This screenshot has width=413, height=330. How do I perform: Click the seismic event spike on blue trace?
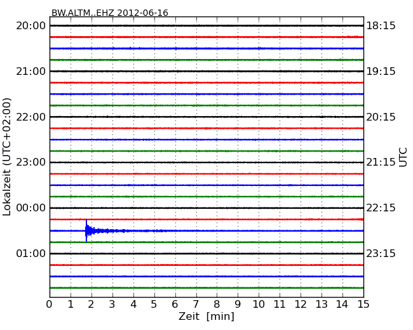pos(86,231)
